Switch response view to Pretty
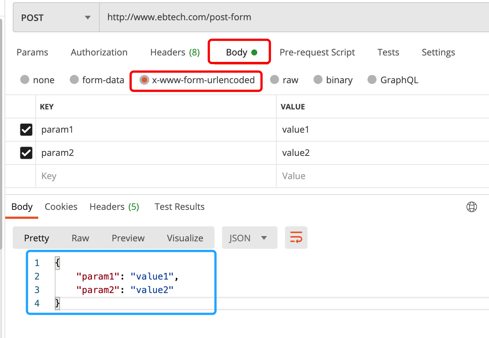This screenshot has width=489, height=338. click(x=37, y=238)
